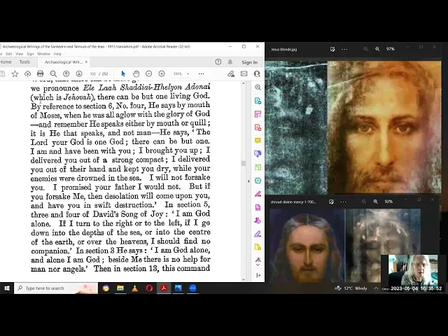The height and width of the screenshot is (336, 448).
Task: Go to the previous page in Acrobat
Action: click(x=66, y=74)
